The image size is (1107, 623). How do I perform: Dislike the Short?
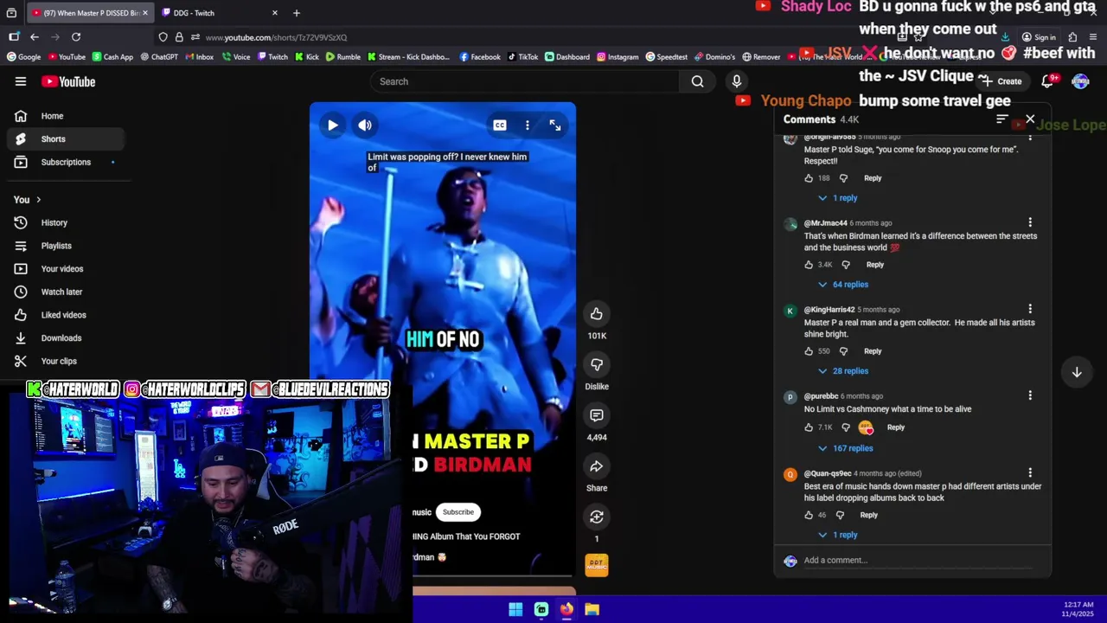(x=597, y=364)
